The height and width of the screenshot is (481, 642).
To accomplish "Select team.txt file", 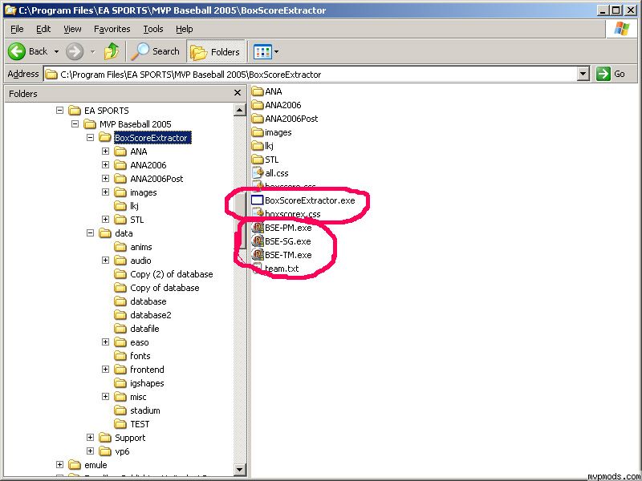I will [x=275, y=269].
